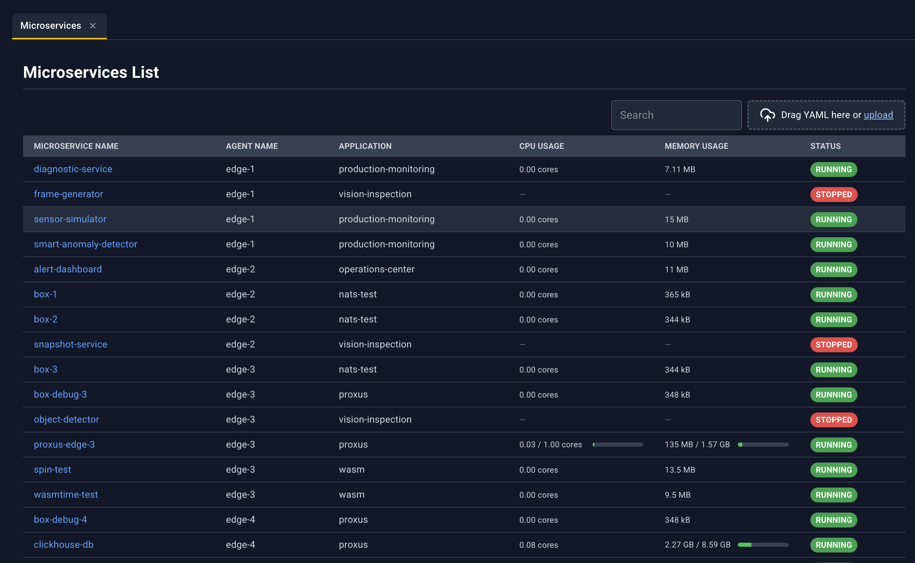Viewport: 915px width, 563px height.
Task: Open the upload link for YAML
Action: tap(878, 115)
